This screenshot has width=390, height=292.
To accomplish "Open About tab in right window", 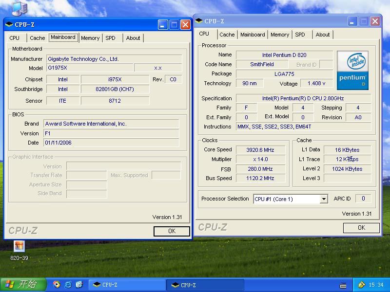I will 323,35.
